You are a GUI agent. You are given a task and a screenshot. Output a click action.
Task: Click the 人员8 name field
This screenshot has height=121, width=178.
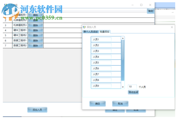coord(101,80)
